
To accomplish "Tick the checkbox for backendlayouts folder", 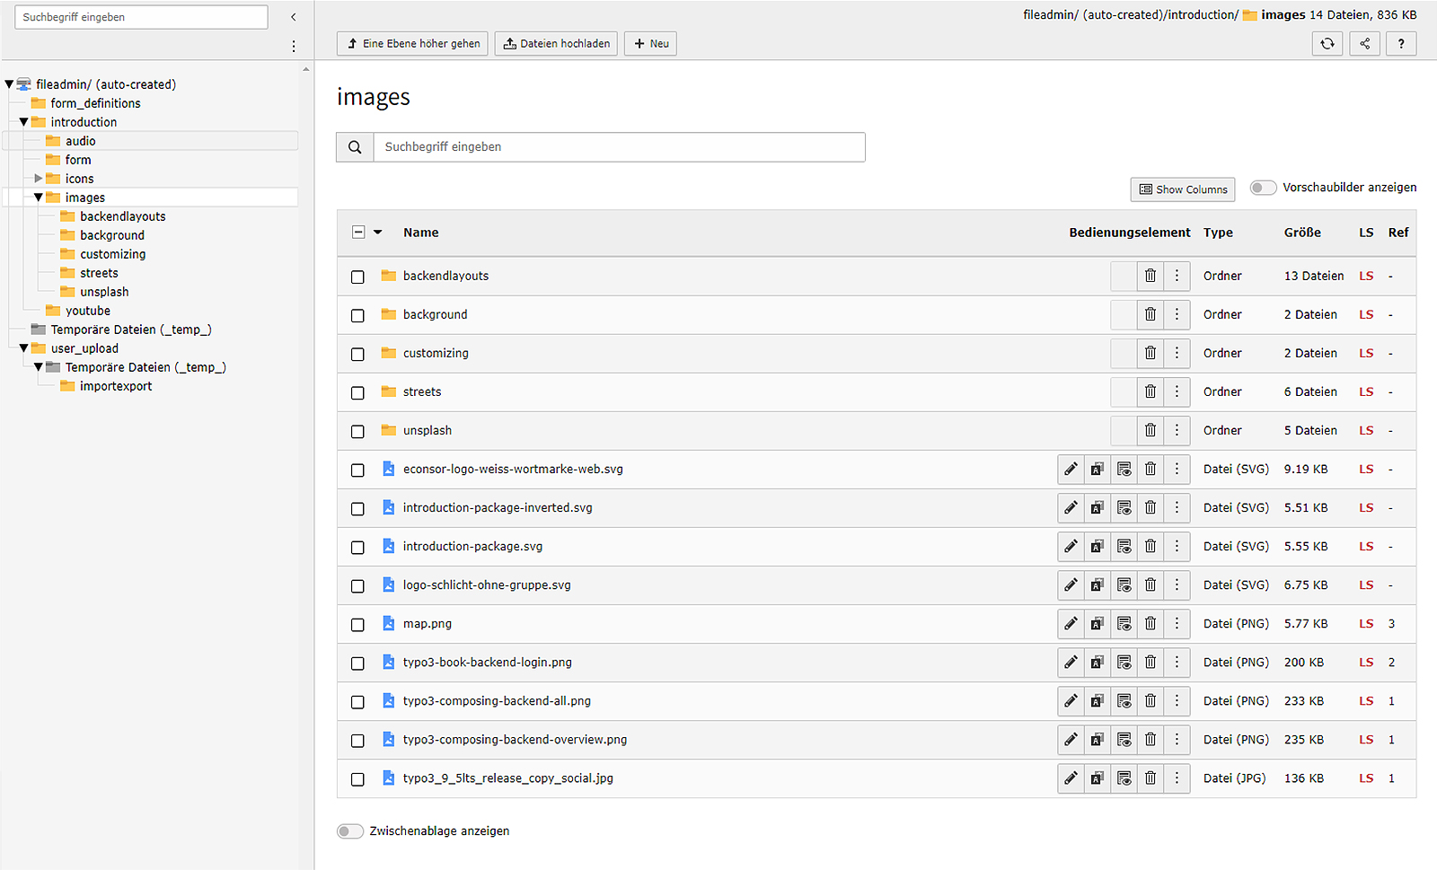I will pos(357,277).
